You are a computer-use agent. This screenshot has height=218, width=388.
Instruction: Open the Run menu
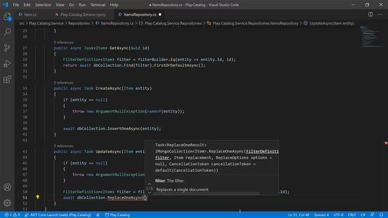coord(82,5)
